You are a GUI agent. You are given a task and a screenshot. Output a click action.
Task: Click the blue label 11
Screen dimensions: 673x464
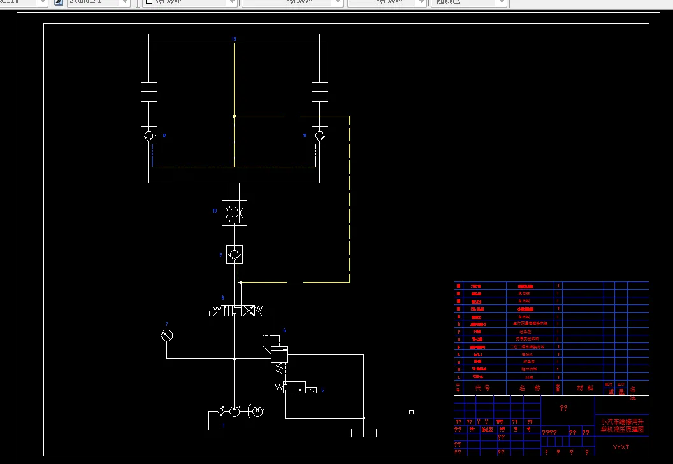pyautogui.click(x=305, y=136)
